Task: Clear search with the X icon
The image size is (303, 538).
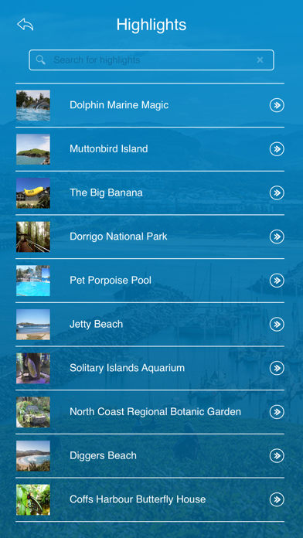Action: coord(260,60)
